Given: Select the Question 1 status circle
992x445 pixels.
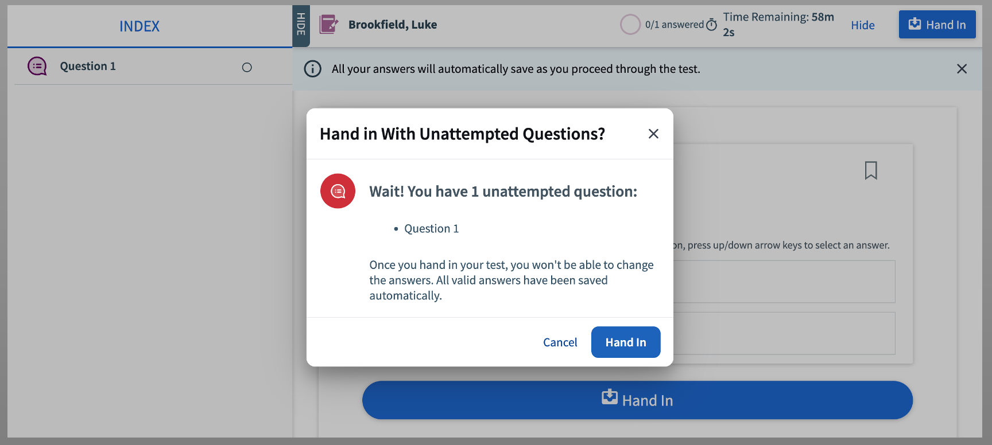Looking at the screenshot, I should (x=247, y=68).
